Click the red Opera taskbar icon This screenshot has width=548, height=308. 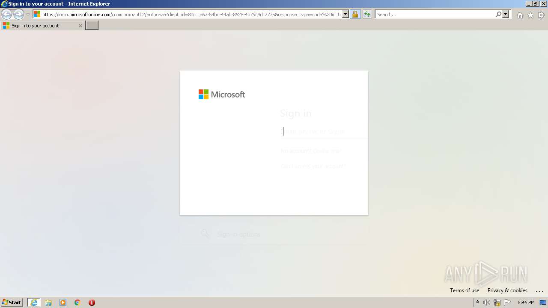coord(92,302)
